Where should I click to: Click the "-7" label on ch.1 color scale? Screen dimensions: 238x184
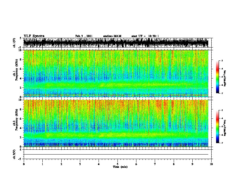click(221, 93)
